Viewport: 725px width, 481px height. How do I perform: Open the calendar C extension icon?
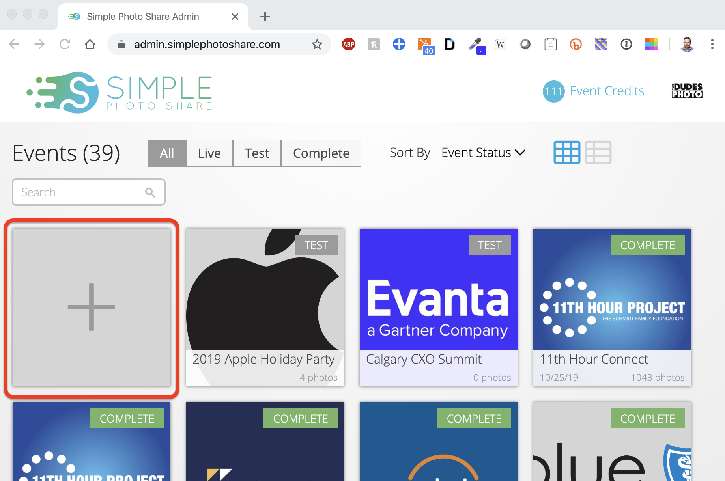(x=551, y=44)
